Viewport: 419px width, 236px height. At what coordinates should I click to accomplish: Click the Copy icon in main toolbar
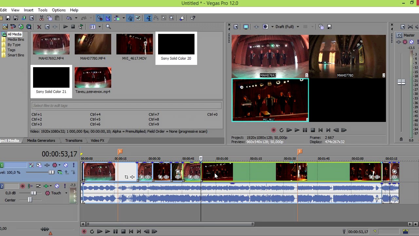tap(49, 18)
